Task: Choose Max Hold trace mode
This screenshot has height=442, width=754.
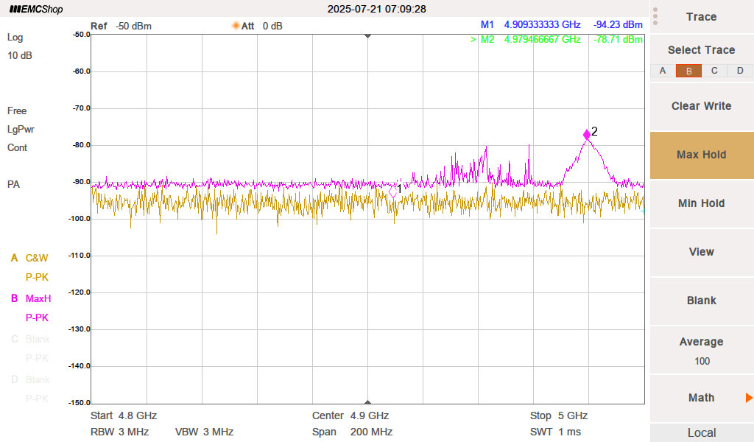Action: click(701, 155)
